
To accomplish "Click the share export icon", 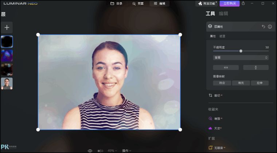I will tap(243, 3).
